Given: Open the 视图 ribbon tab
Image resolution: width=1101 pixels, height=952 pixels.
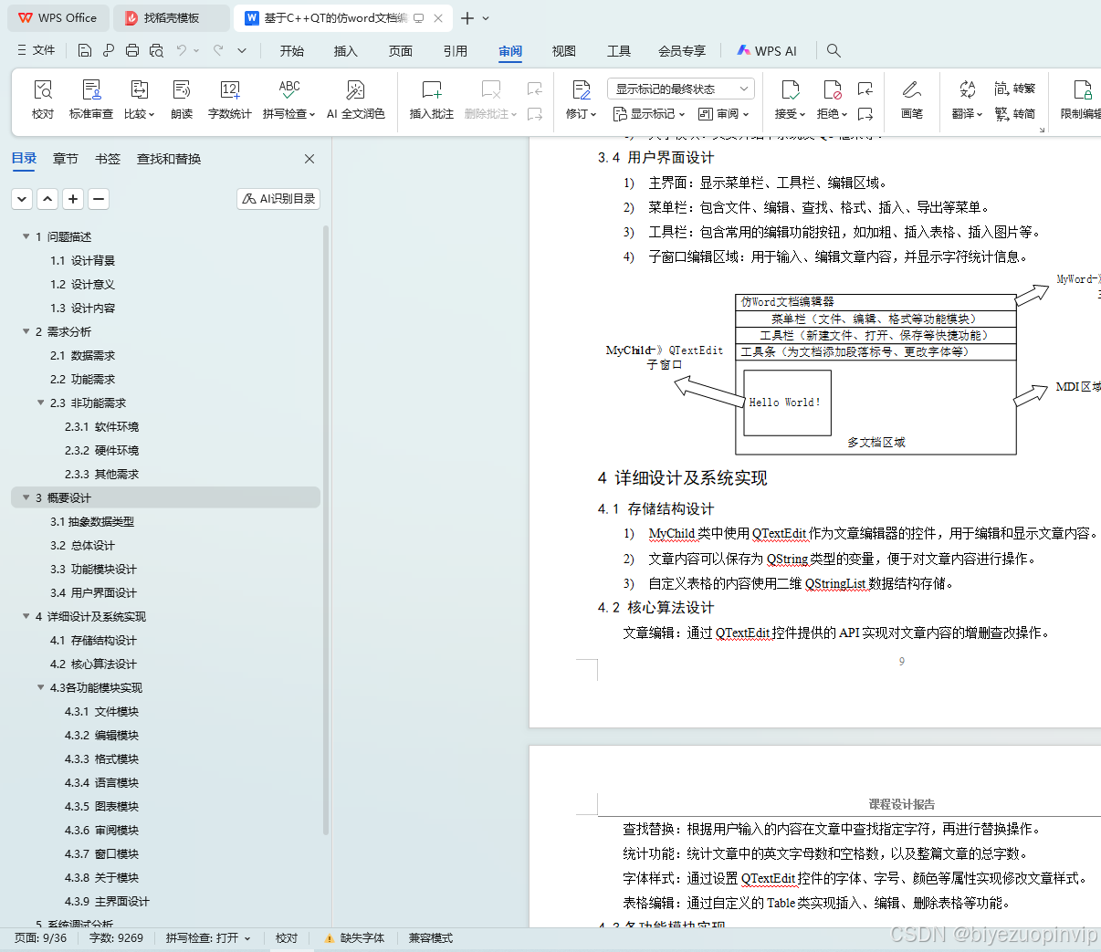Looking at the screenshot, I should point(564,51).
